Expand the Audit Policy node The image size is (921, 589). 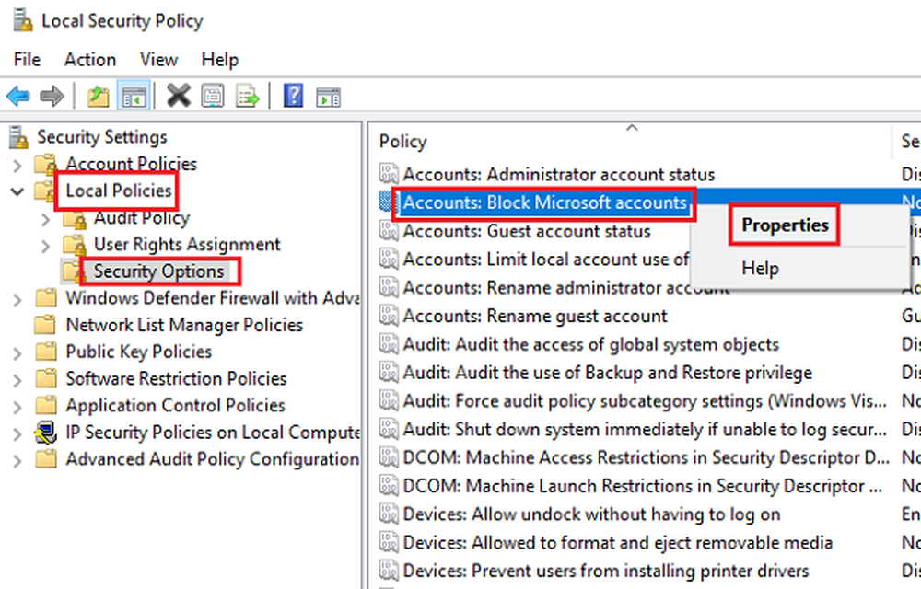[46, 219]
